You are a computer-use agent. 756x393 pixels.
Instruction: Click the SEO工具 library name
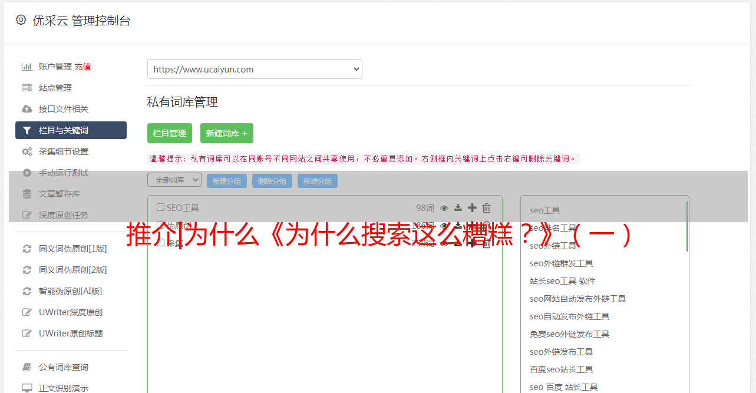pos(183,208)
